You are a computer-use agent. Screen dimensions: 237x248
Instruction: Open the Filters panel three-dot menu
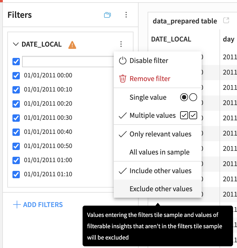(x=126, y=15)
